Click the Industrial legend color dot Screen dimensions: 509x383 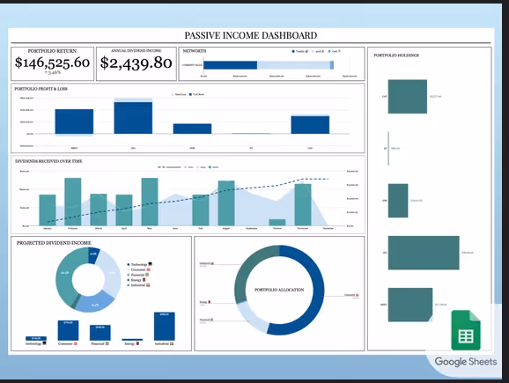pos(129,285)
